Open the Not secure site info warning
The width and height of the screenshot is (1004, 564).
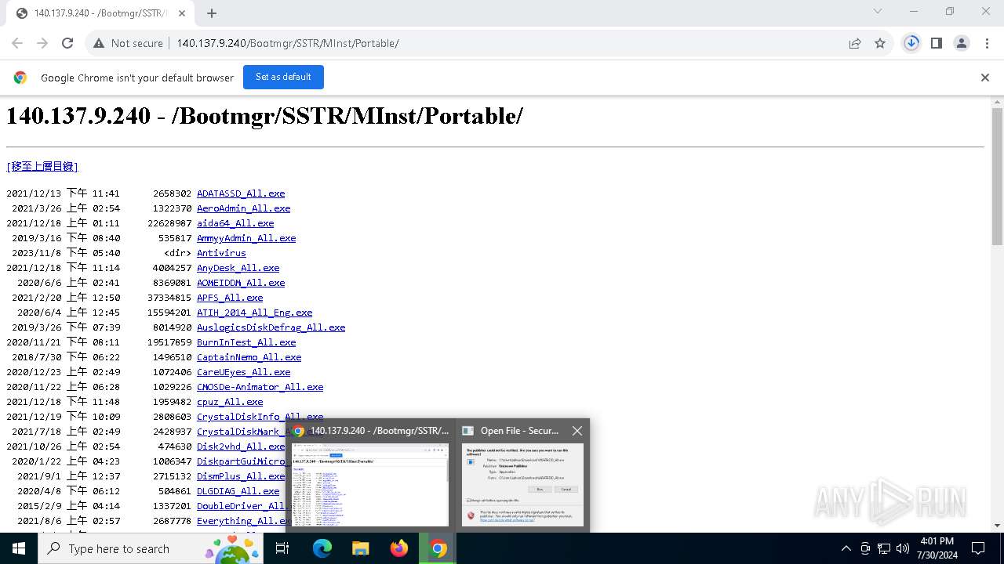point(128,43)
